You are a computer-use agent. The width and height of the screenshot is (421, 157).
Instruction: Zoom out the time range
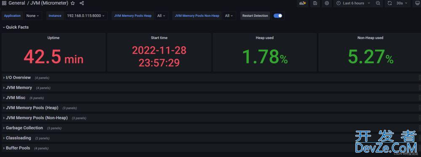[378, 3]
